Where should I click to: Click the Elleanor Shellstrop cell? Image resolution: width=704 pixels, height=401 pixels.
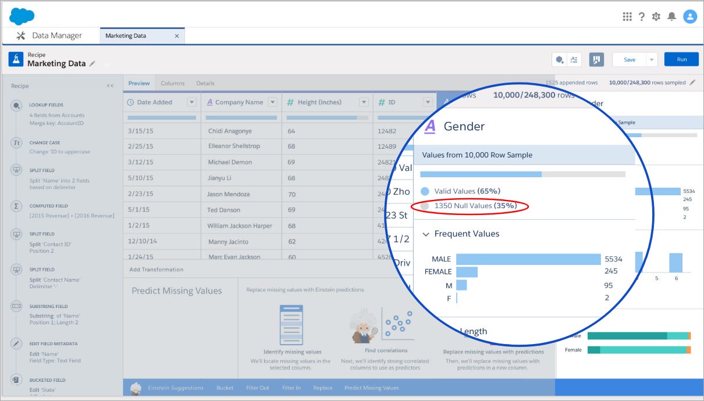click(x=241, y=146)
